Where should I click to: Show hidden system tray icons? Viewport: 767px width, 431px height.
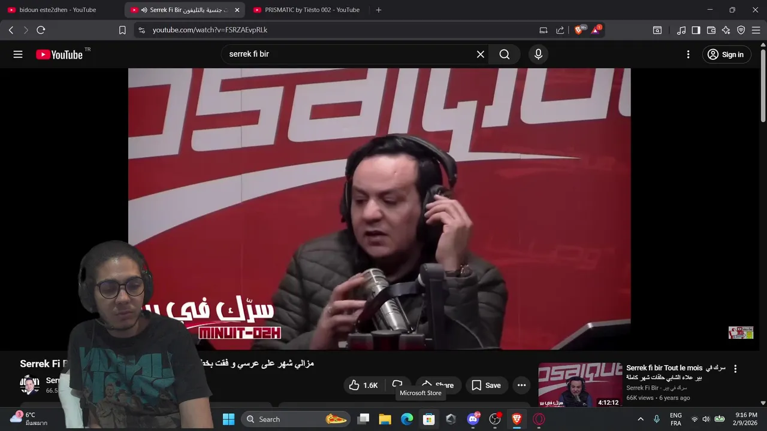641,419
